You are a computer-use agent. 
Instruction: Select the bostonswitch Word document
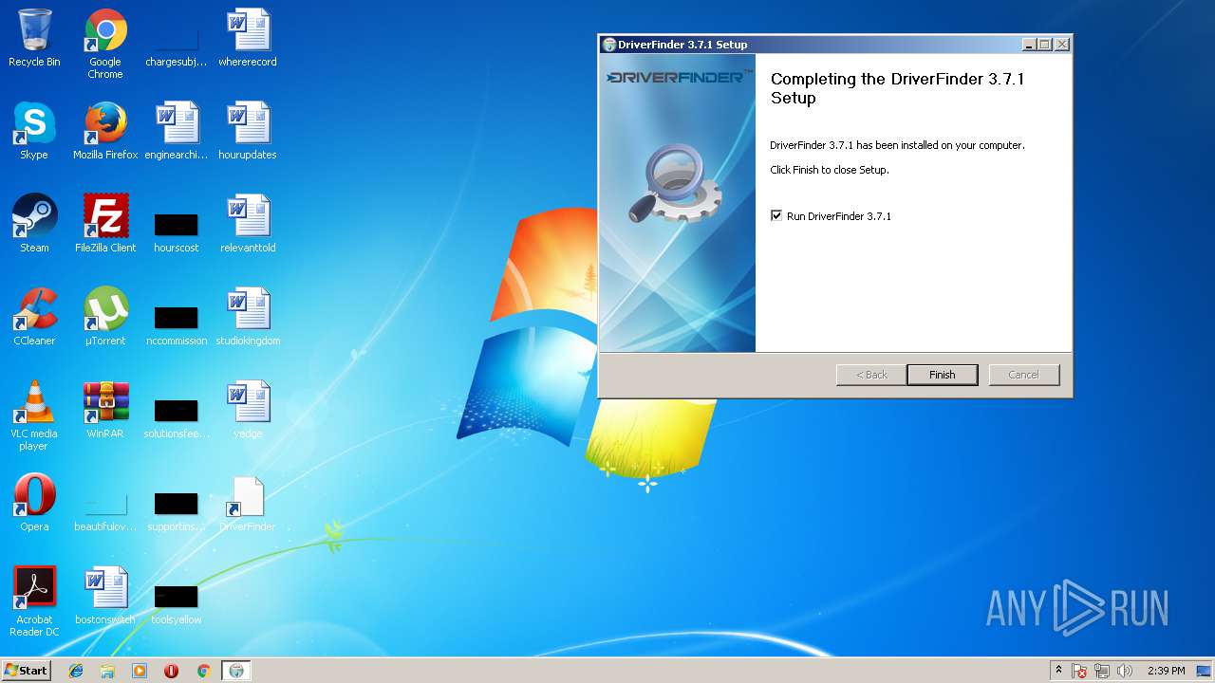pyautogui.click(x=105, y=596)
